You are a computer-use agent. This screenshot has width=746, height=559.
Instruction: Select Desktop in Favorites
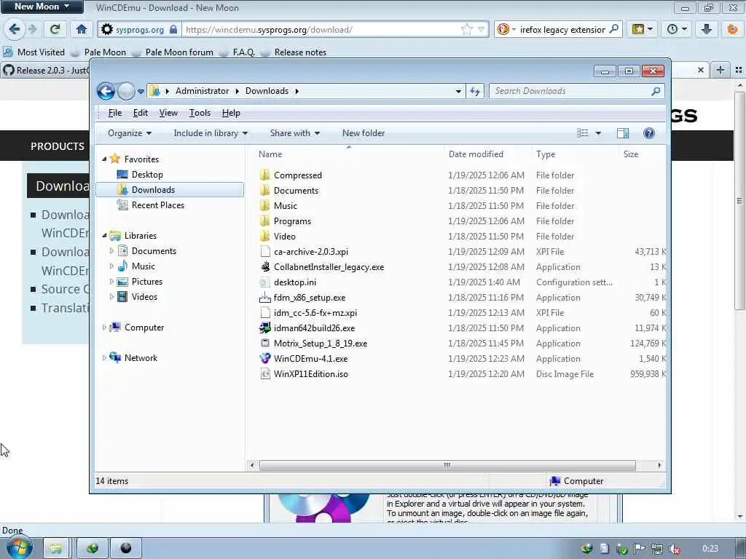pos(147,175)
